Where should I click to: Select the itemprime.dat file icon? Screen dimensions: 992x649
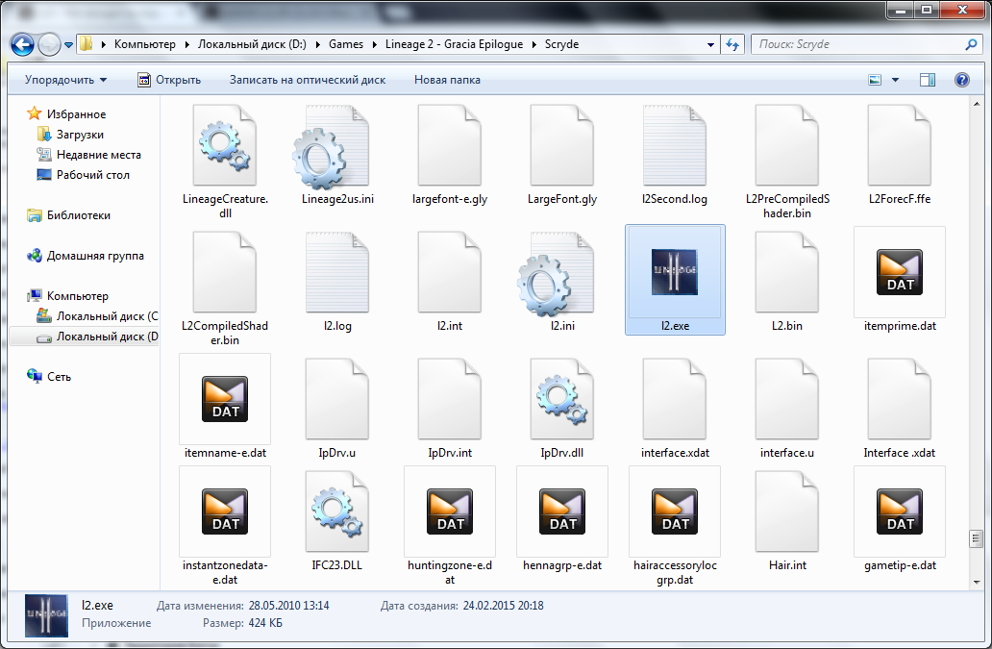(x=900, y=273)
